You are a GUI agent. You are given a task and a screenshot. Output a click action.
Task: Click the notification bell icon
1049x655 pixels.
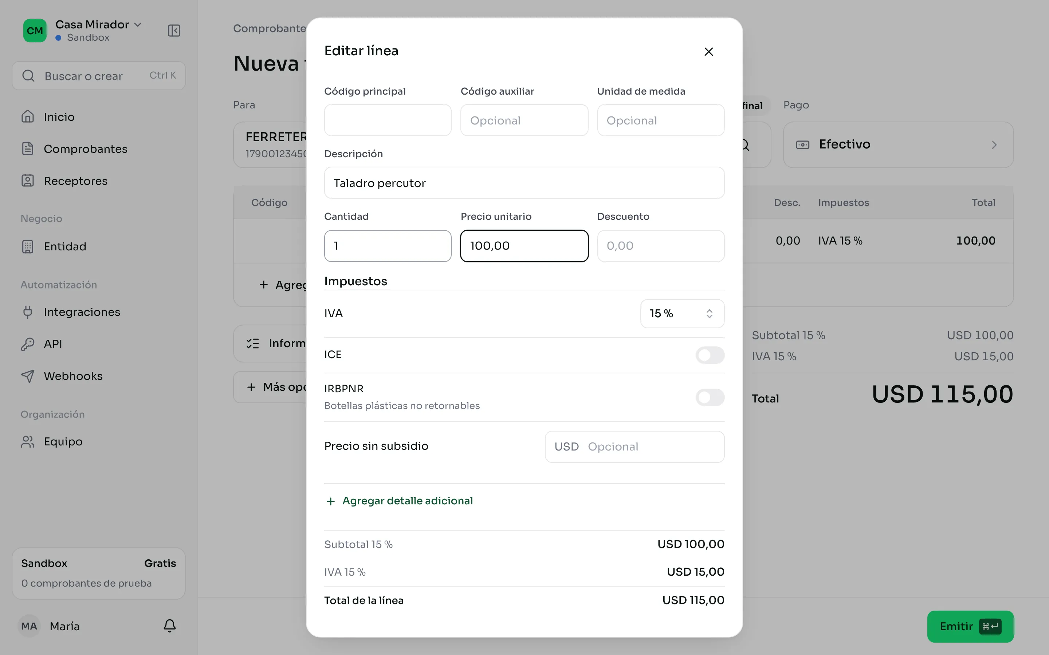tap(169, 626)
